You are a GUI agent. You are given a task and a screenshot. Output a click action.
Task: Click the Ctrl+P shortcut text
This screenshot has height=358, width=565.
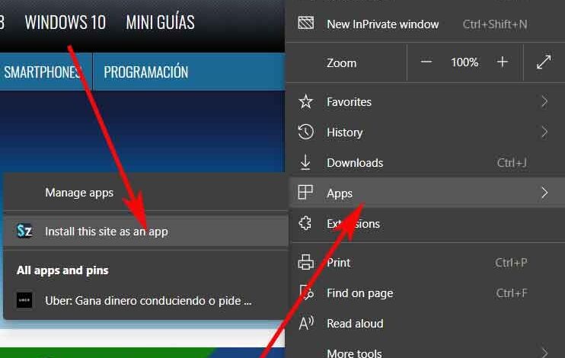pos(511,263)
